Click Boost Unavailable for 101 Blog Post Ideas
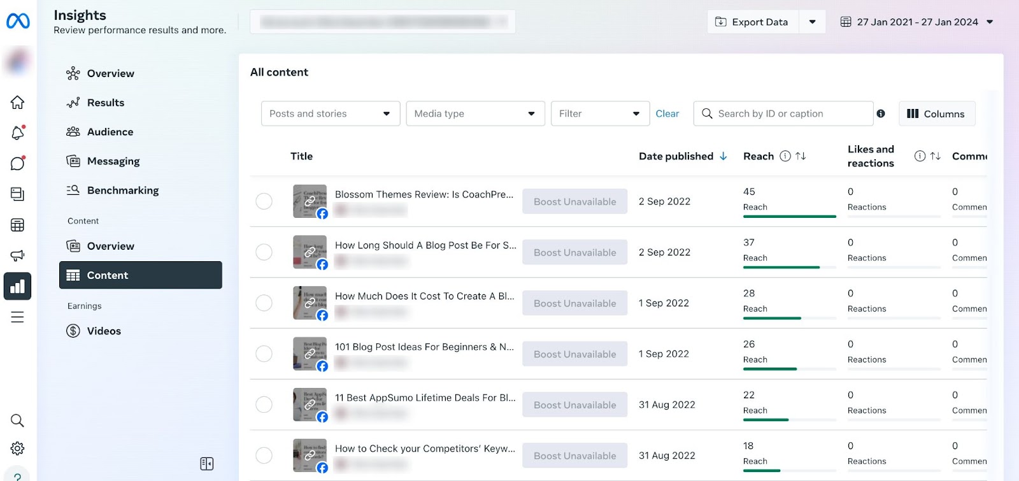 pos(575,354)
